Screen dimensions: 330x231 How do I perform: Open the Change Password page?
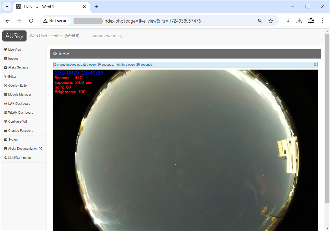(23, 131)
